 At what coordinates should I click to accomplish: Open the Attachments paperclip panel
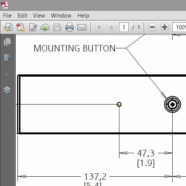click(x=7, y=74)
